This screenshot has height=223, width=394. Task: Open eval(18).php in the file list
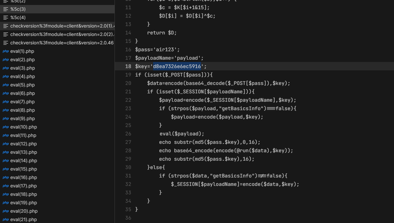click(x=57, y=194)
